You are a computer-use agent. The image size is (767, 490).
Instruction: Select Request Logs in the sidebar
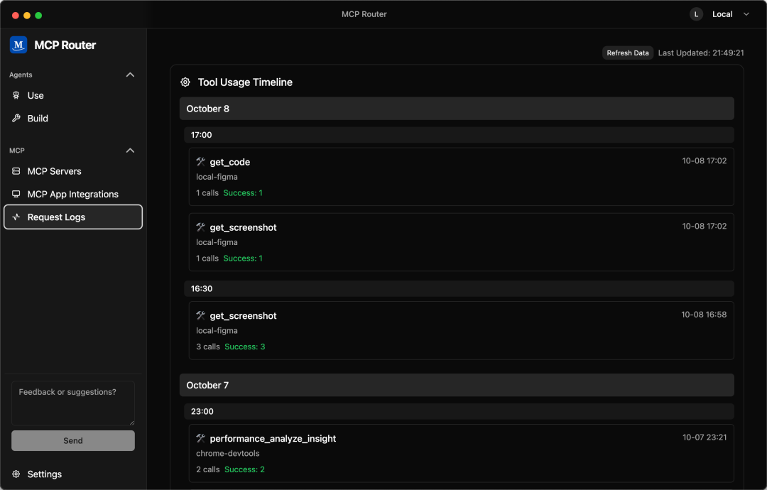56,217
